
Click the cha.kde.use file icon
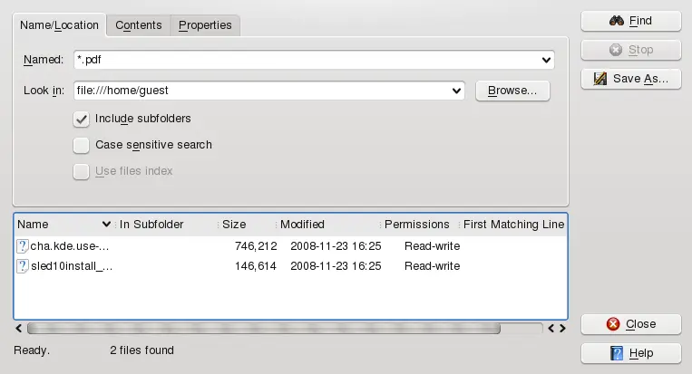(23, 246)
